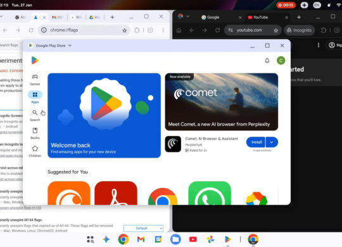Viewport: 342px width, 247px height.
Task: Bookmark chrome://flags page with star
Action: point(125,30)
